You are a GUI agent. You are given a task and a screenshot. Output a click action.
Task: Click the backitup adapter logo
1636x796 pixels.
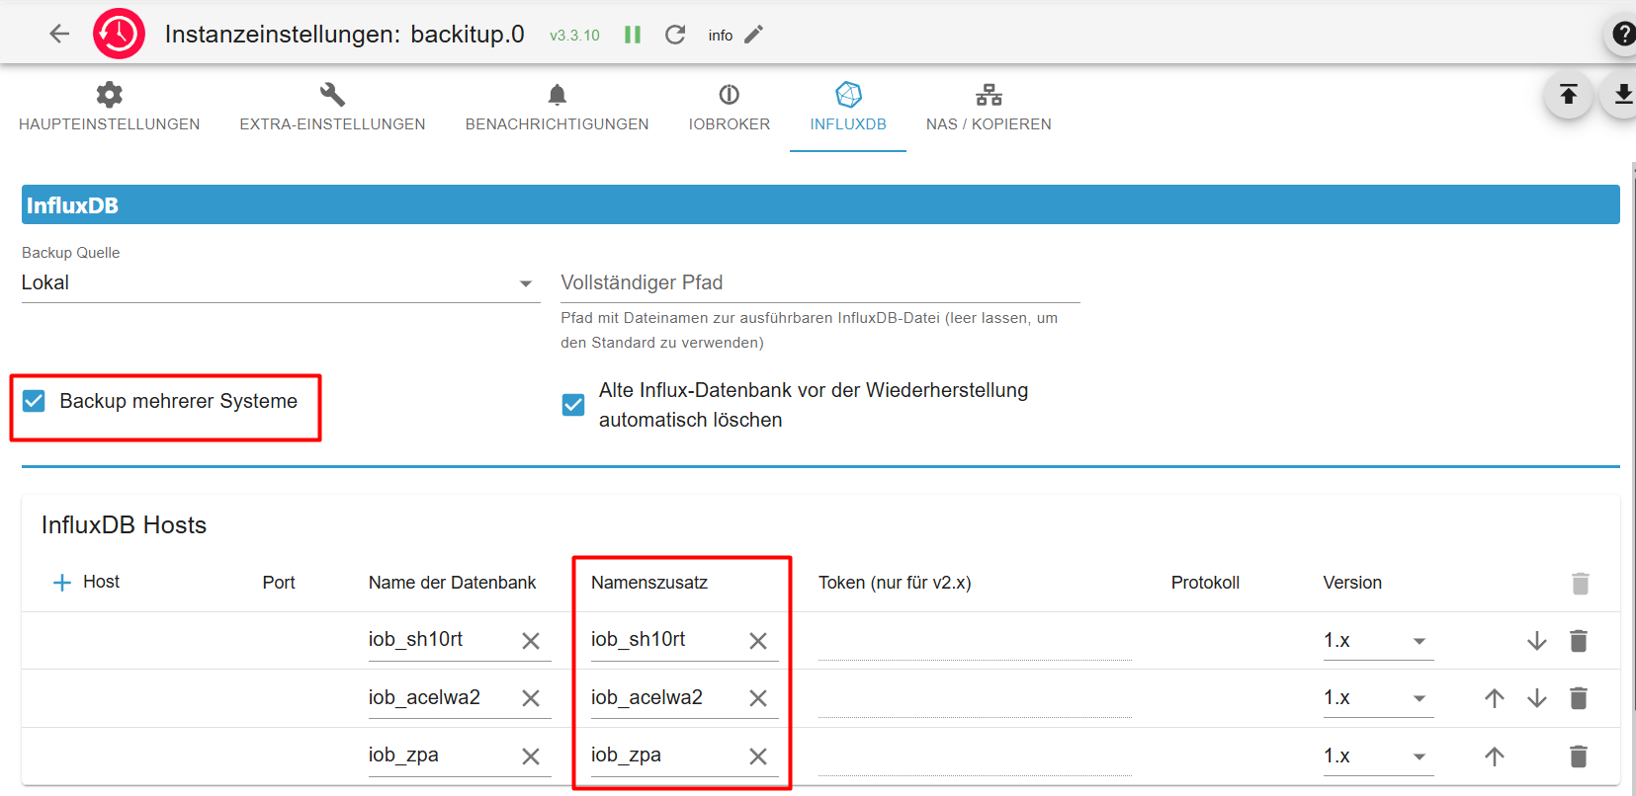pos(119,34)
